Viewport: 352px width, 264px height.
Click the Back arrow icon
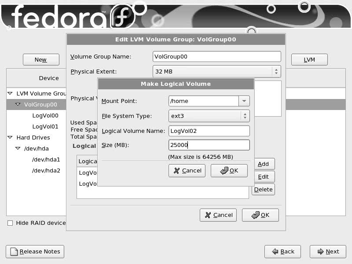(x=275, y=252)
